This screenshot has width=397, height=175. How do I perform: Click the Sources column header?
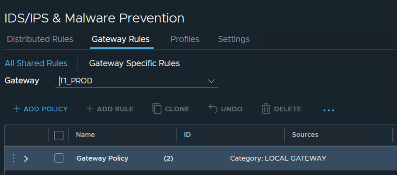pyautogui.click(x=305, y=135)
